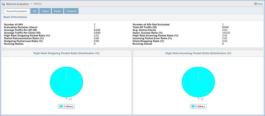
Task: Click the incoming packet ratio pie chart
Action: (198, 82)
